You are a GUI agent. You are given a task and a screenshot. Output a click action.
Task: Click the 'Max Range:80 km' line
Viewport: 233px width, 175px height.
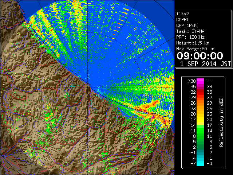coord(195,49)
